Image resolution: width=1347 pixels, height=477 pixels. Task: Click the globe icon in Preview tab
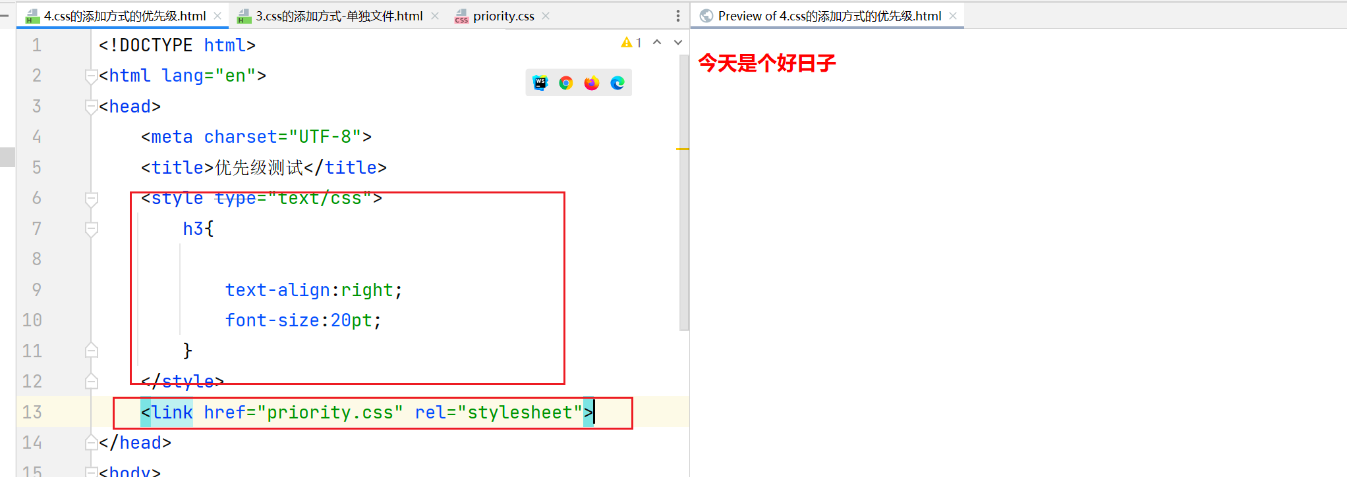pos(706,16)
